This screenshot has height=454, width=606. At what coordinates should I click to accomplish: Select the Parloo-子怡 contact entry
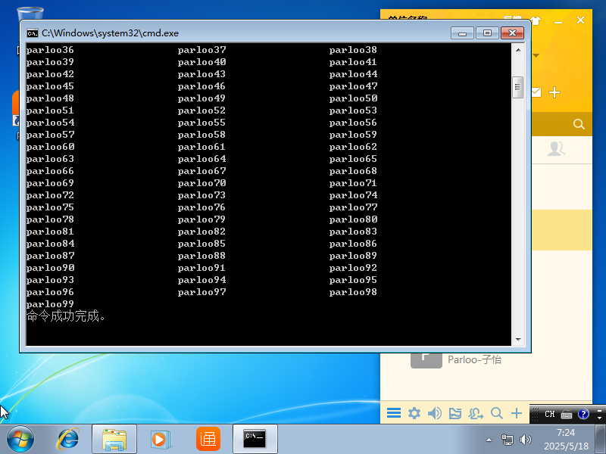(x=486, y=360)
